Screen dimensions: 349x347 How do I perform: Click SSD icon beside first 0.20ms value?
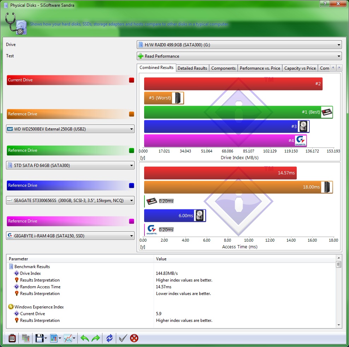pyautogui.click(x=152, y=201)
